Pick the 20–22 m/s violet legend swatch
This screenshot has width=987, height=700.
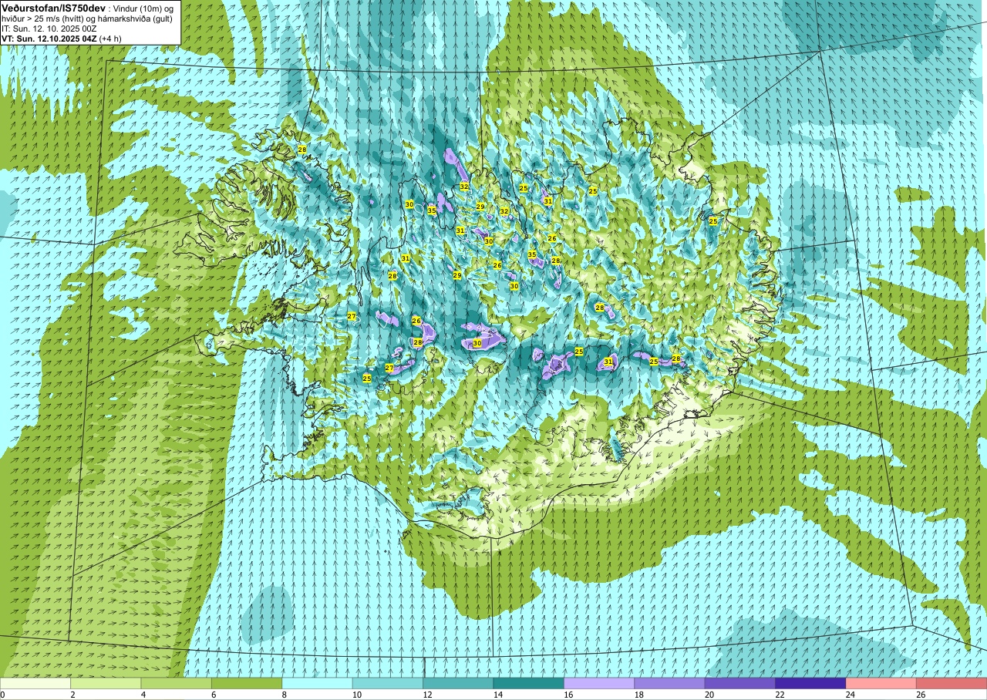coord(740,683)
